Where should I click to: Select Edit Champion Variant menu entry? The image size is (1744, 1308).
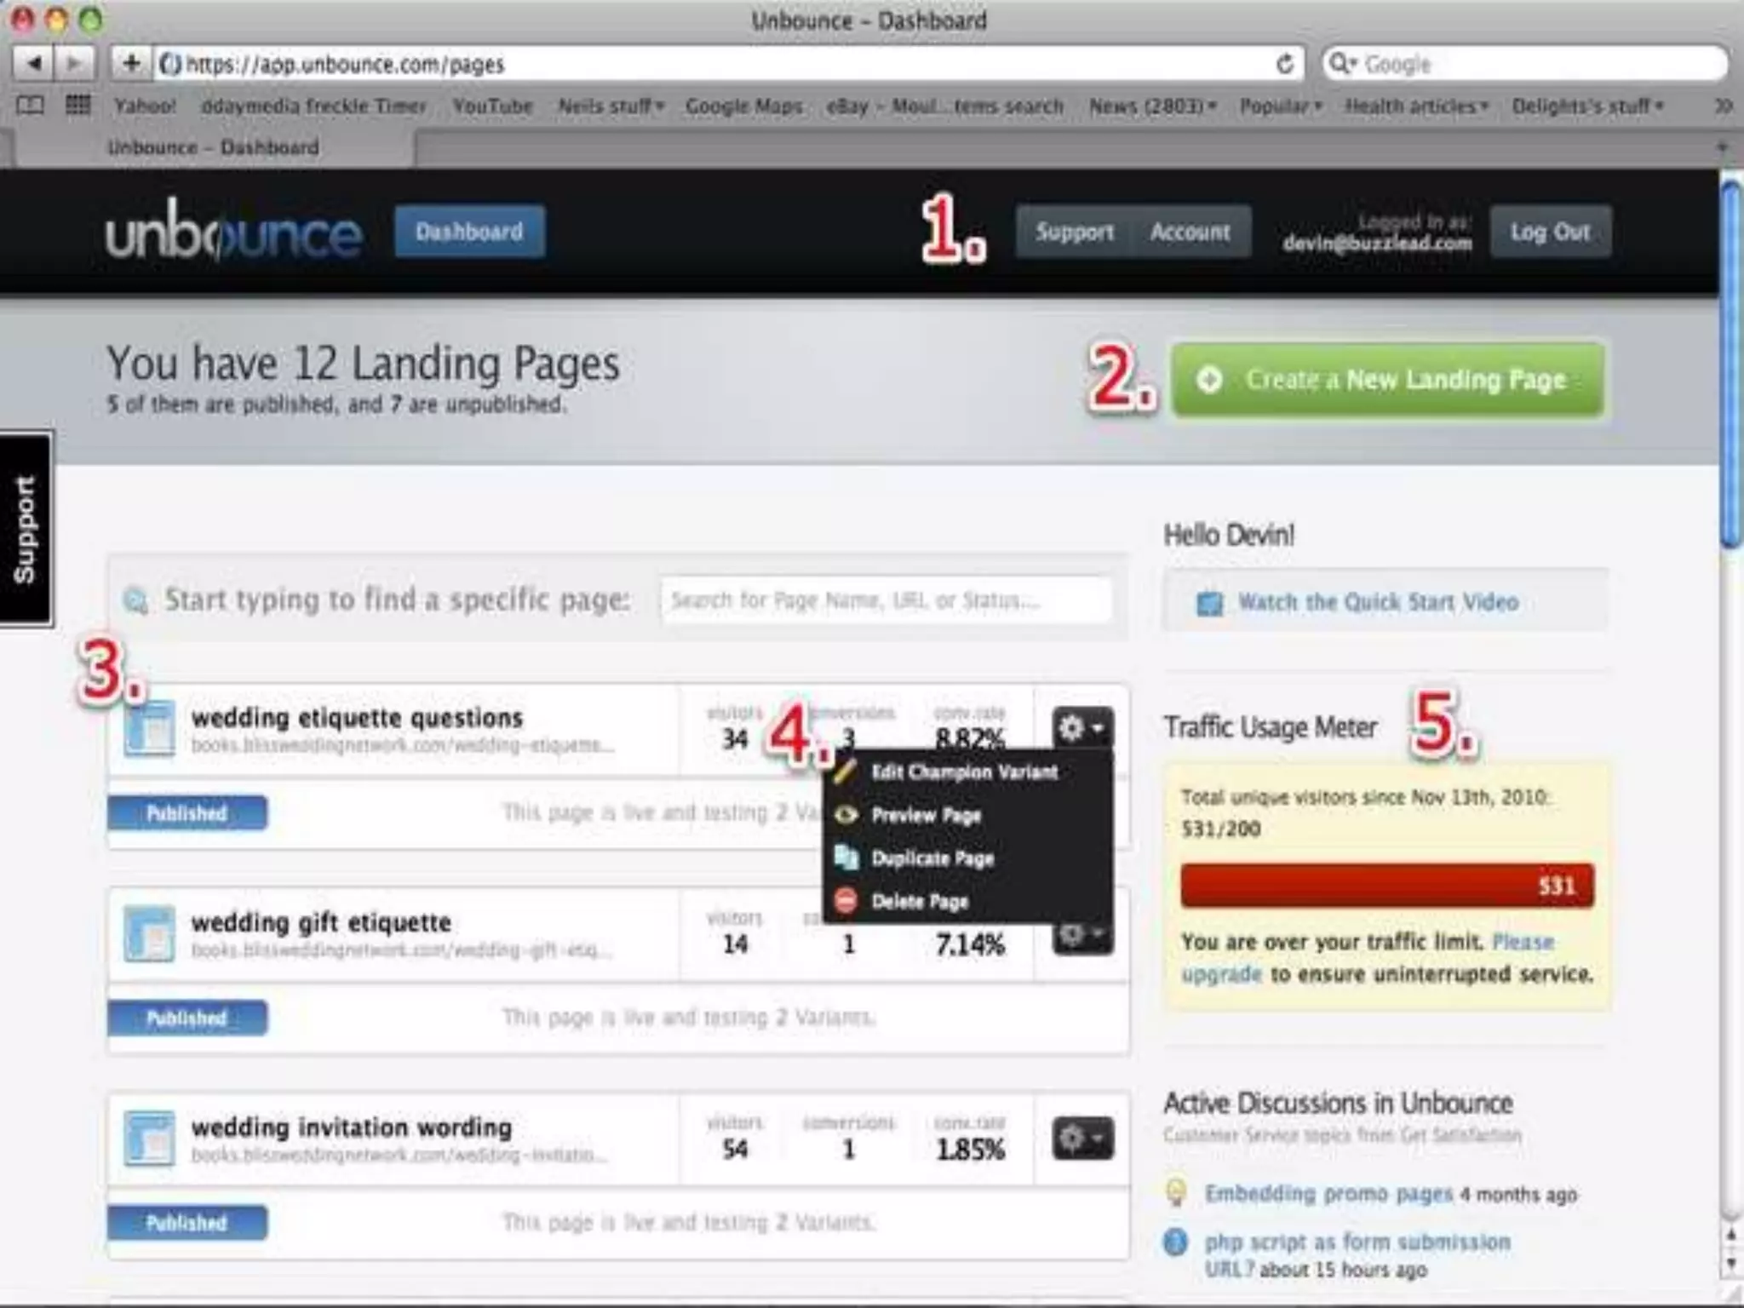(964, 772)
